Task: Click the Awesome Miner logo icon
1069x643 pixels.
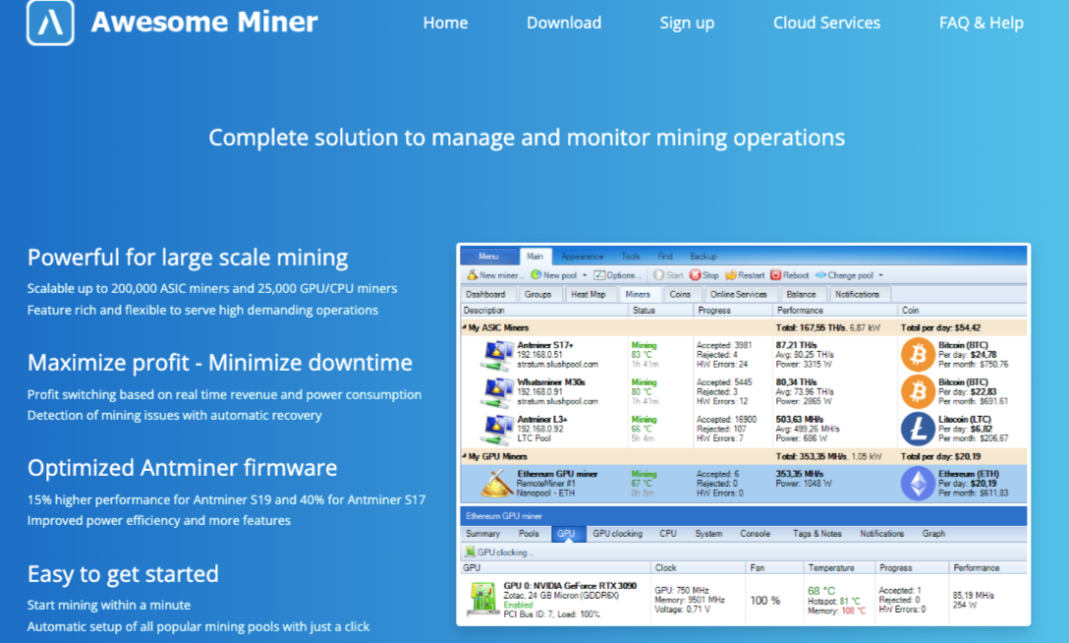Action: [x=50, y=22]
